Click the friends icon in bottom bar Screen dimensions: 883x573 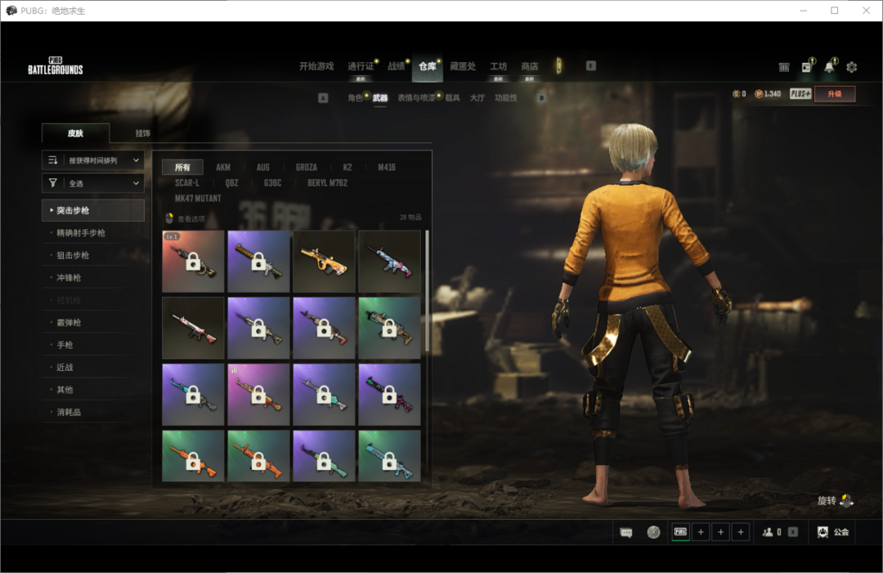click(x=768, y=532)
